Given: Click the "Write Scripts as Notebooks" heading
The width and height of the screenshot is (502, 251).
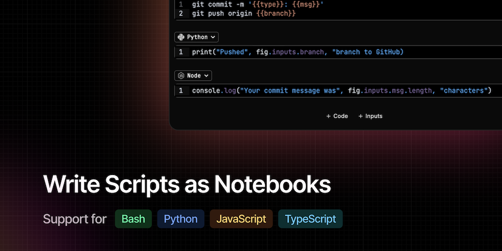Looking at the screenshot, I should click(187, 184).
